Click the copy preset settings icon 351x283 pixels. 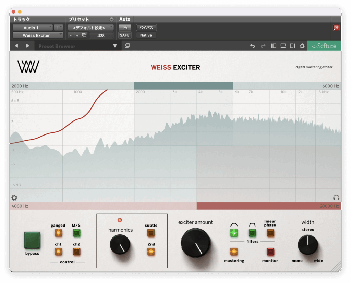(84, 35)
